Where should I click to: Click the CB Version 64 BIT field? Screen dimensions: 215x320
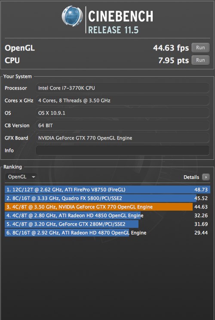point(123,125)
